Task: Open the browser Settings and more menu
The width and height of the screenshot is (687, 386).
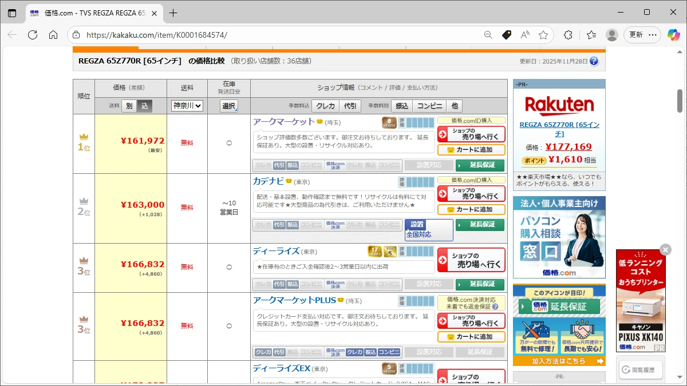Action: pos(652,35)
